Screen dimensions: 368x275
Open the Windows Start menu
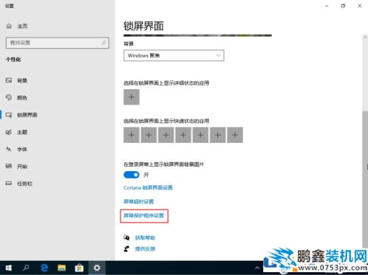8,268
